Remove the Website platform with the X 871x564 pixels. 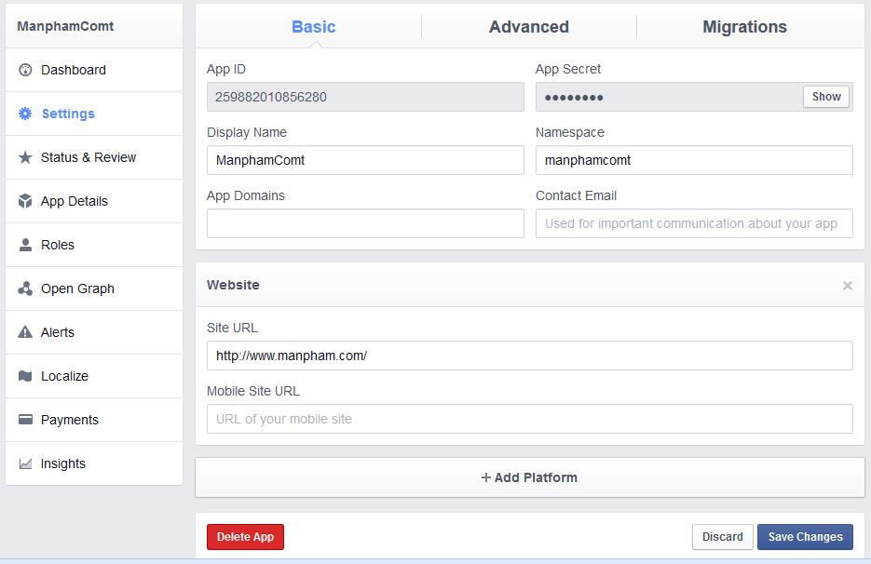(847, 286)
